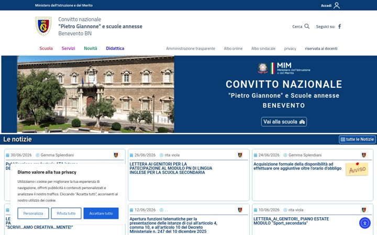Click the calendar icon next to 12/06/2026
The image size is (377, 235).
pos(131,210)
